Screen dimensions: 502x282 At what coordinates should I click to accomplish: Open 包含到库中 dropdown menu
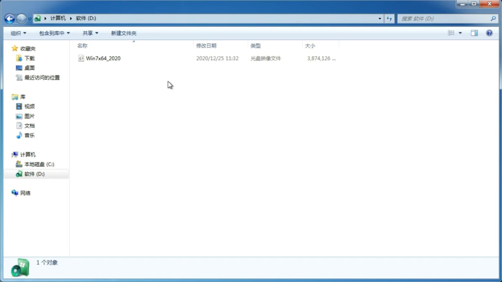pyautogui.click(x=54, y=33)
